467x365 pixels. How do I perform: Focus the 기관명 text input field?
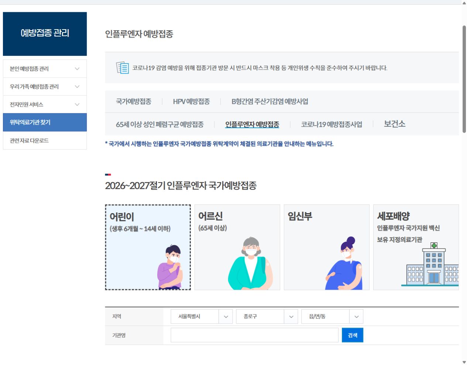point(255,335)
